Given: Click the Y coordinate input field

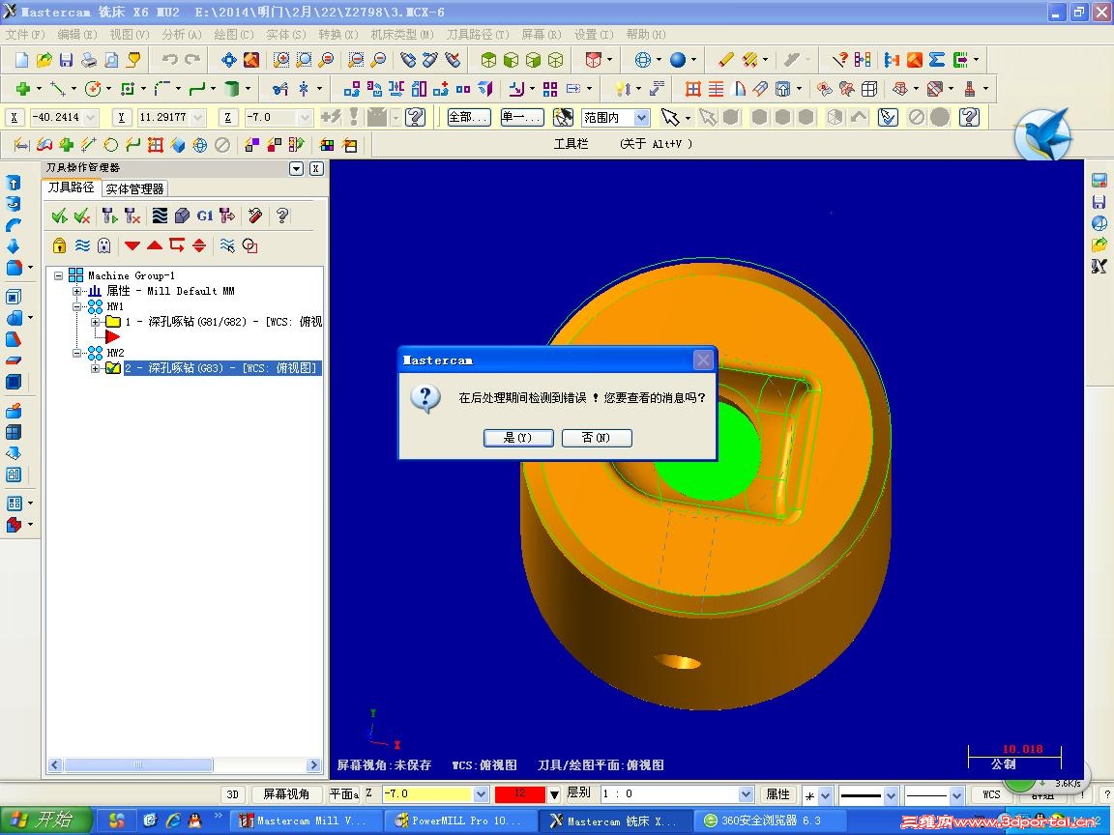Looking at the screenshot, I should click(x=163, y=117).
